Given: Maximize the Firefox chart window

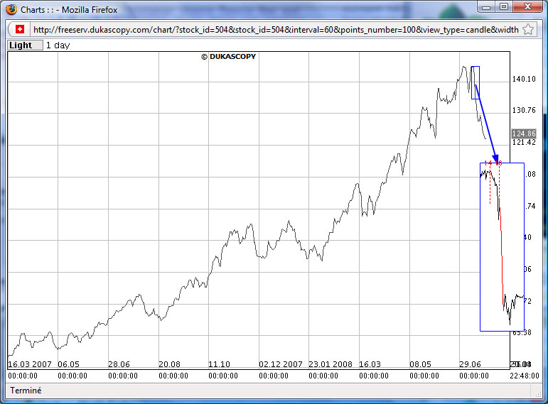Looking at the screenshot, I should (504, 7).
